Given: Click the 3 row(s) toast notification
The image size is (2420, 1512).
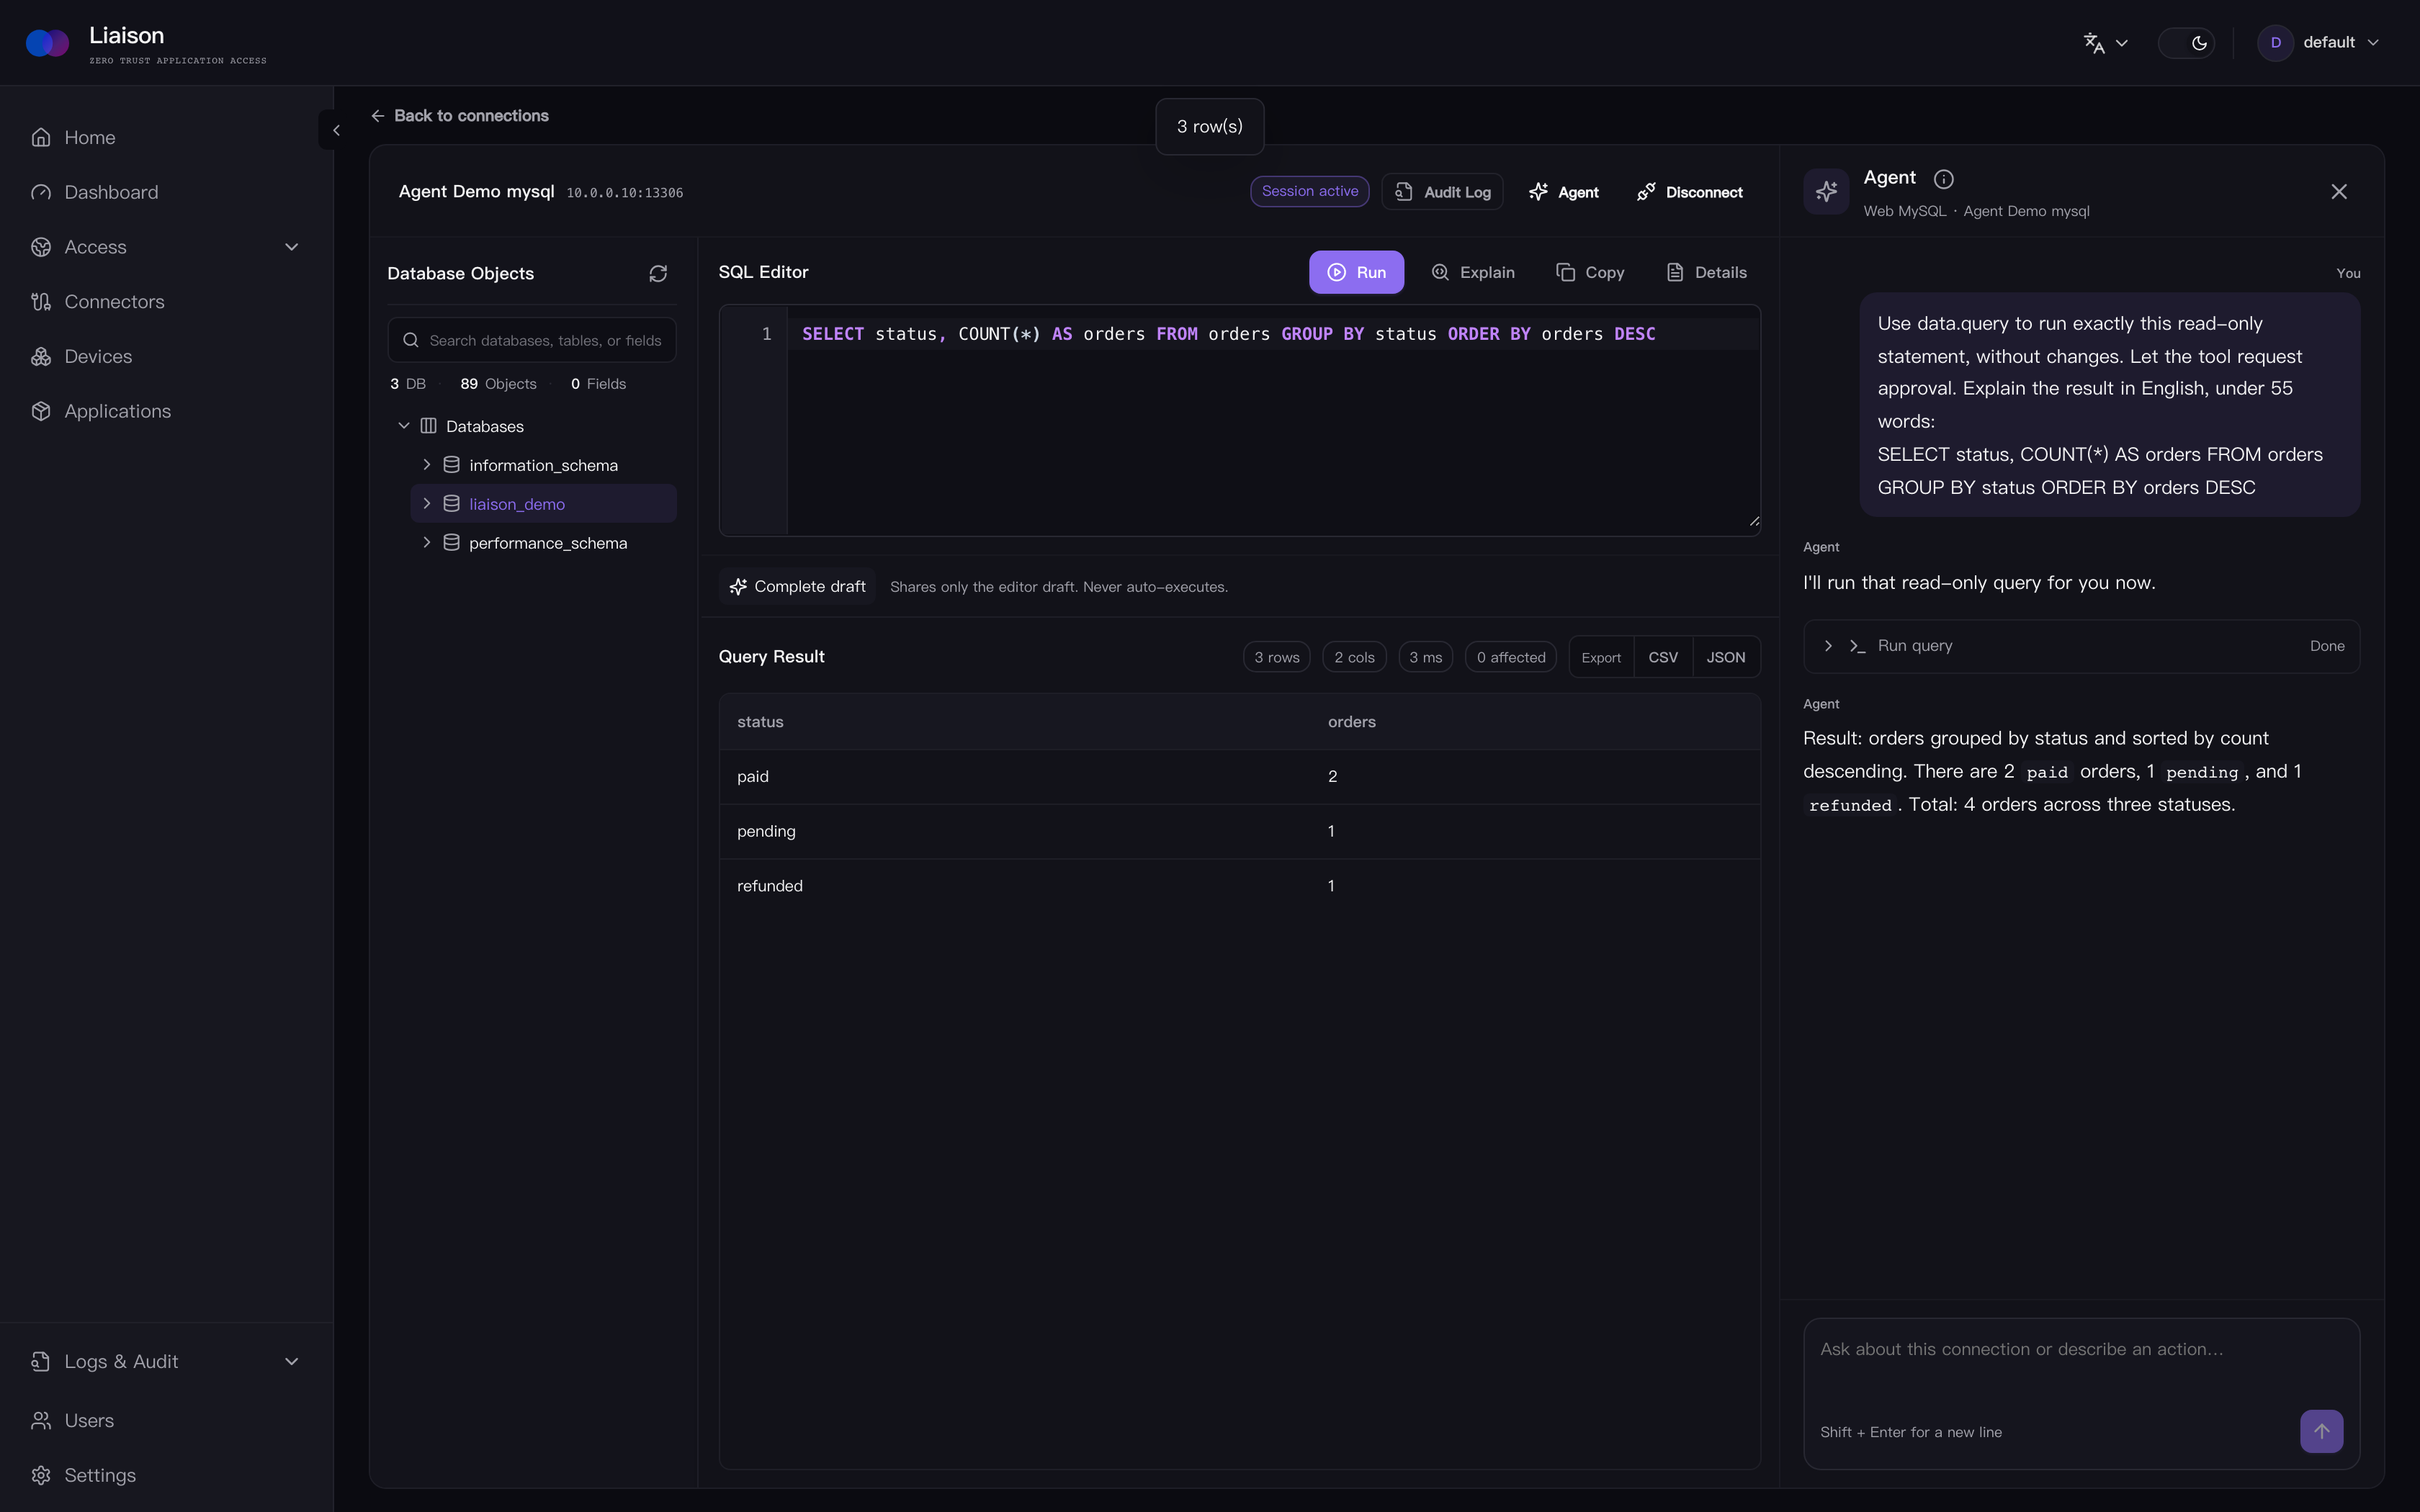Looking at the screenshot, I should pos(1209,127).
